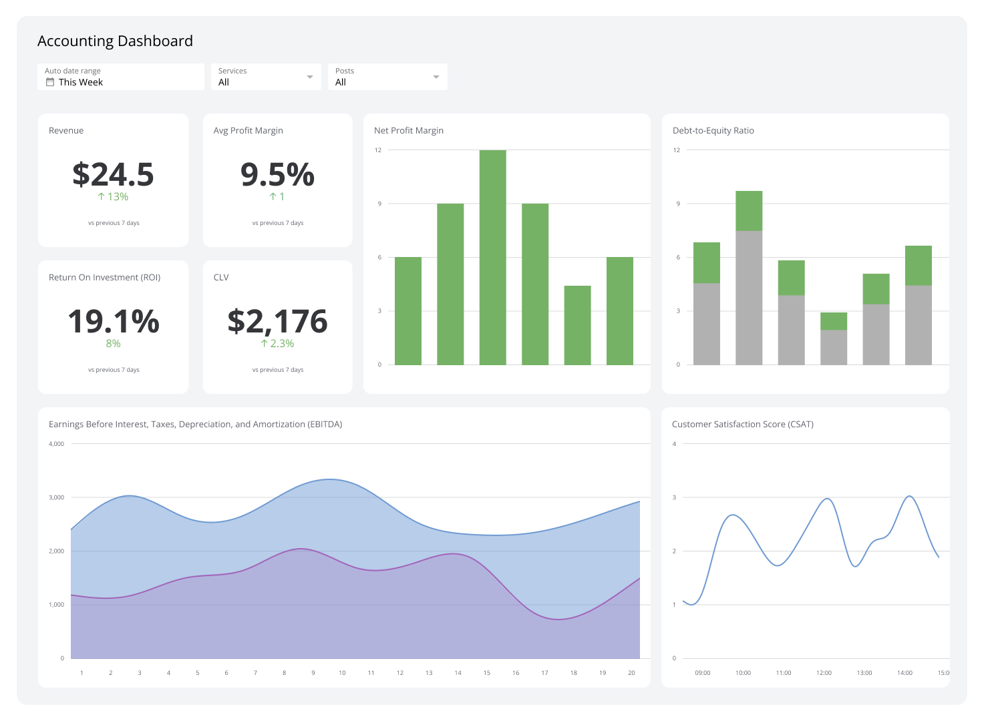984x721 pixels.
Task: Click the tallest bar in Net Profit Margin chart
Action: 492,257
